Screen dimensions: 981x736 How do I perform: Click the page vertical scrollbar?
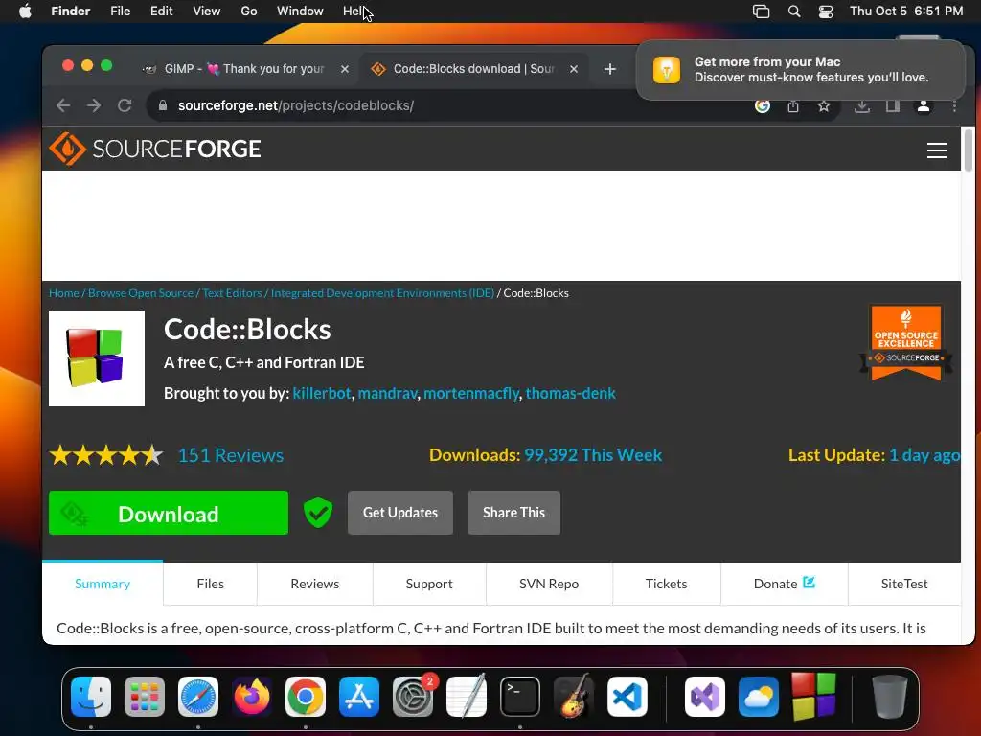click(969, 149)
